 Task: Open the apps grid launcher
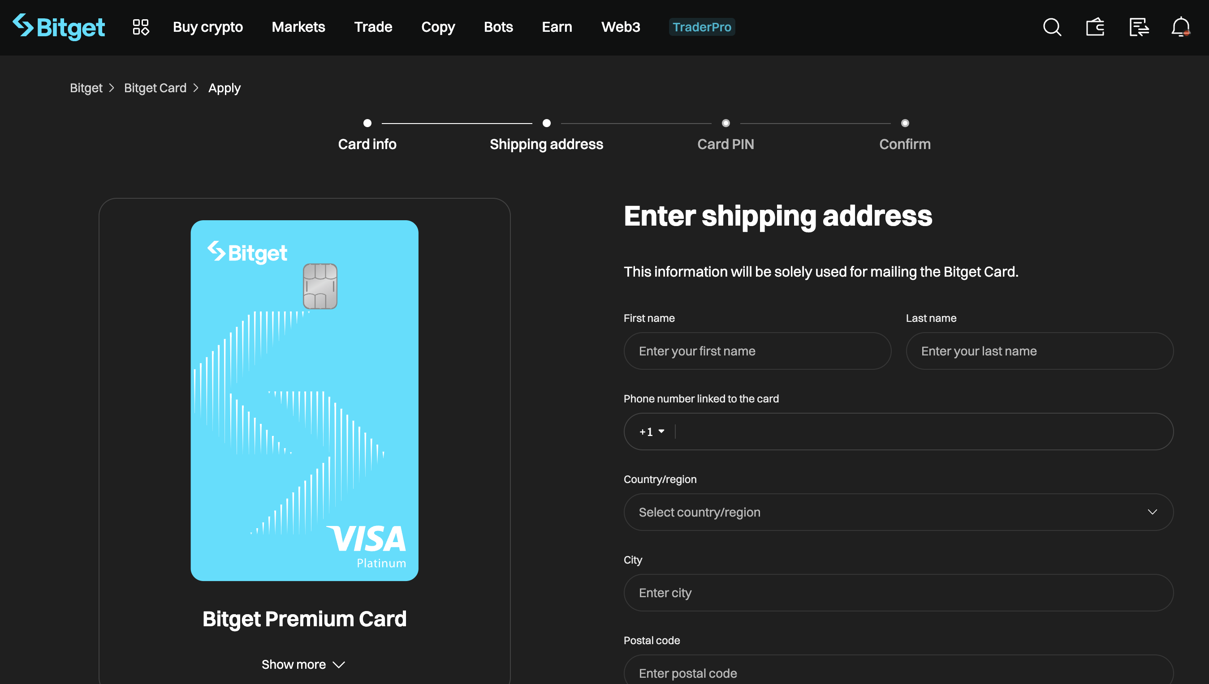[140, 27]
